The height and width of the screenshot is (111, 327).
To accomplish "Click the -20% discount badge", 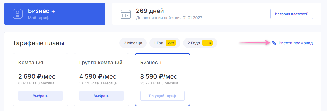I will 170,43.
